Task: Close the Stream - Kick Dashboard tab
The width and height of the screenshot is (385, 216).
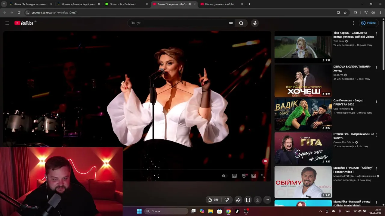Action: click(147, 4)
